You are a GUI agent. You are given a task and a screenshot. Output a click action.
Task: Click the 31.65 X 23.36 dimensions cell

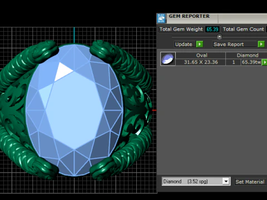201,62
